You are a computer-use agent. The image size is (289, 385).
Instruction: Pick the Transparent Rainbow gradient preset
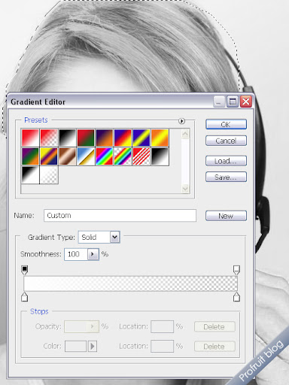(123, 156)
